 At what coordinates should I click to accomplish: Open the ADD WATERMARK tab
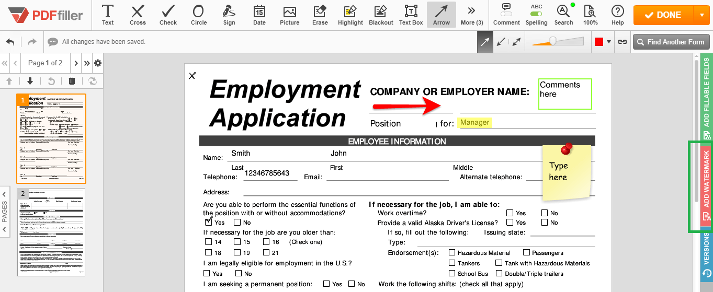[x=706, y=186]
